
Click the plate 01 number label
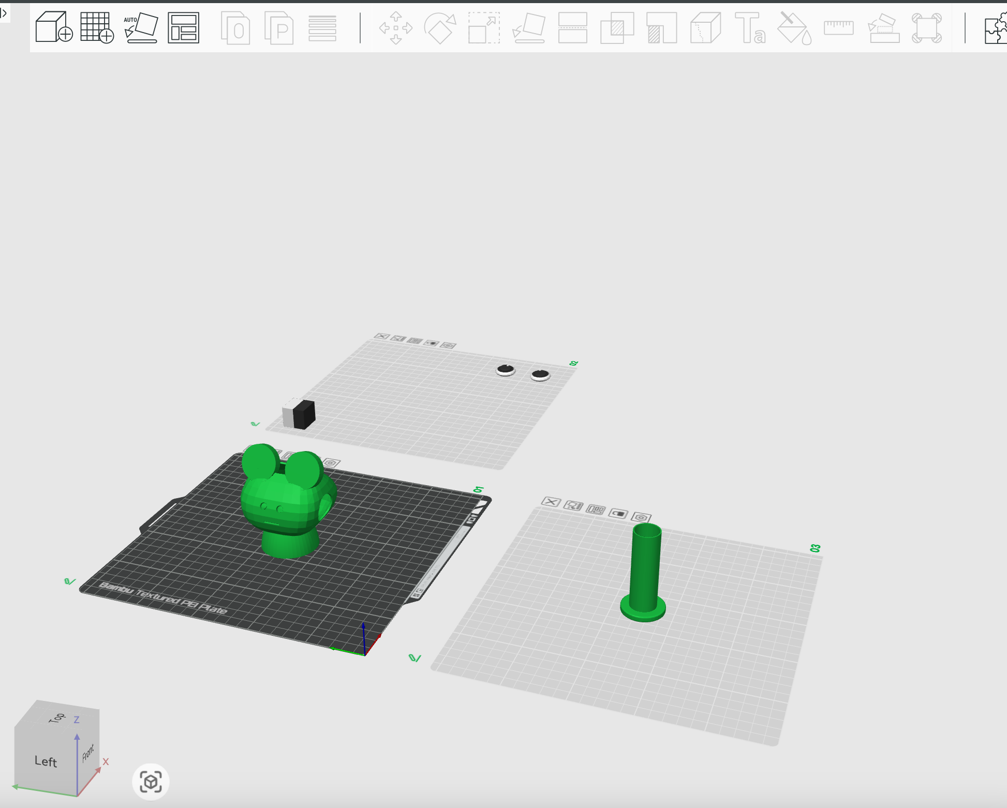pyautogui.click(x=479, y=489)
